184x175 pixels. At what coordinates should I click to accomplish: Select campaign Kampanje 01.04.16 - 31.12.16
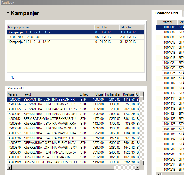point(76,42)
